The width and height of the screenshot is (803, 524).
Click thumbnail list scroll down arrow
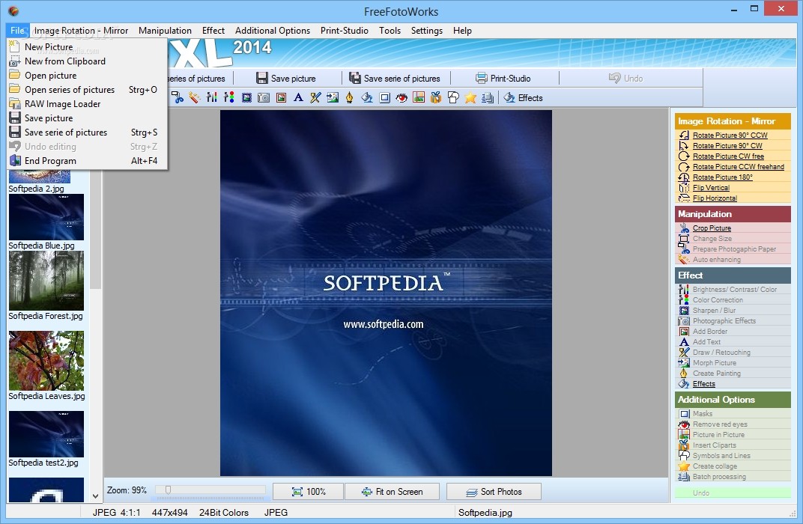point(95,496)
